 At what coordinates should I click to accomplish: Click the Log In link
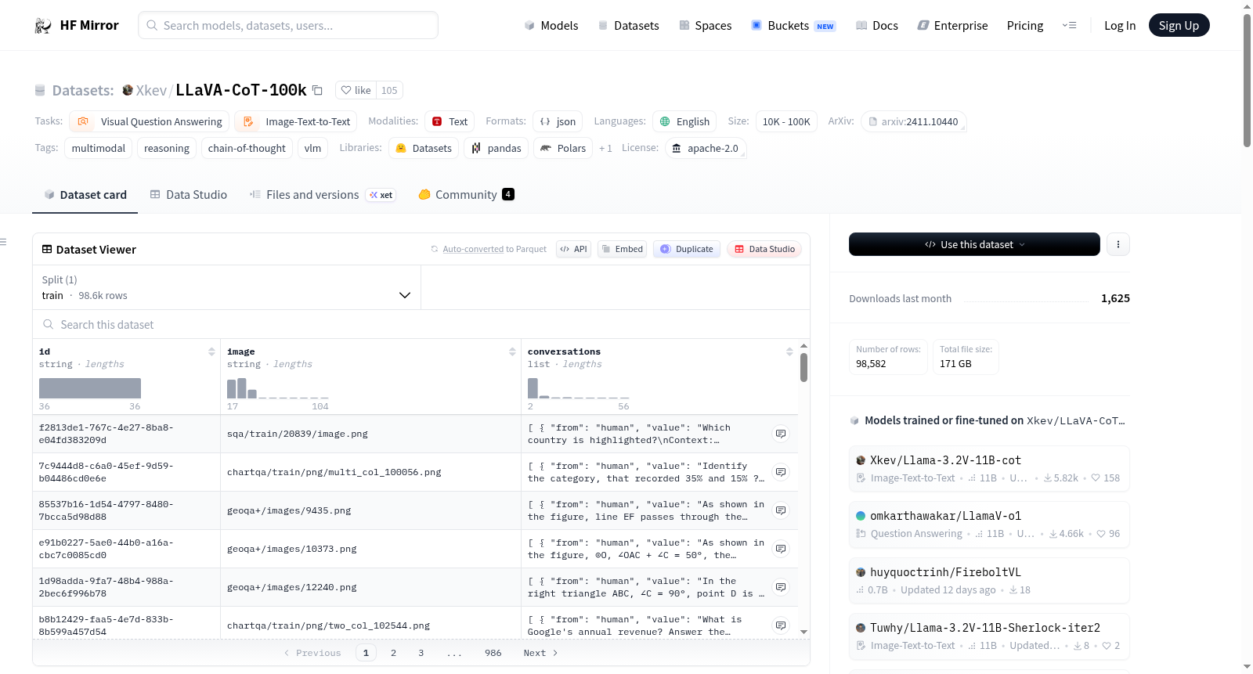[x=1120, y=25]
